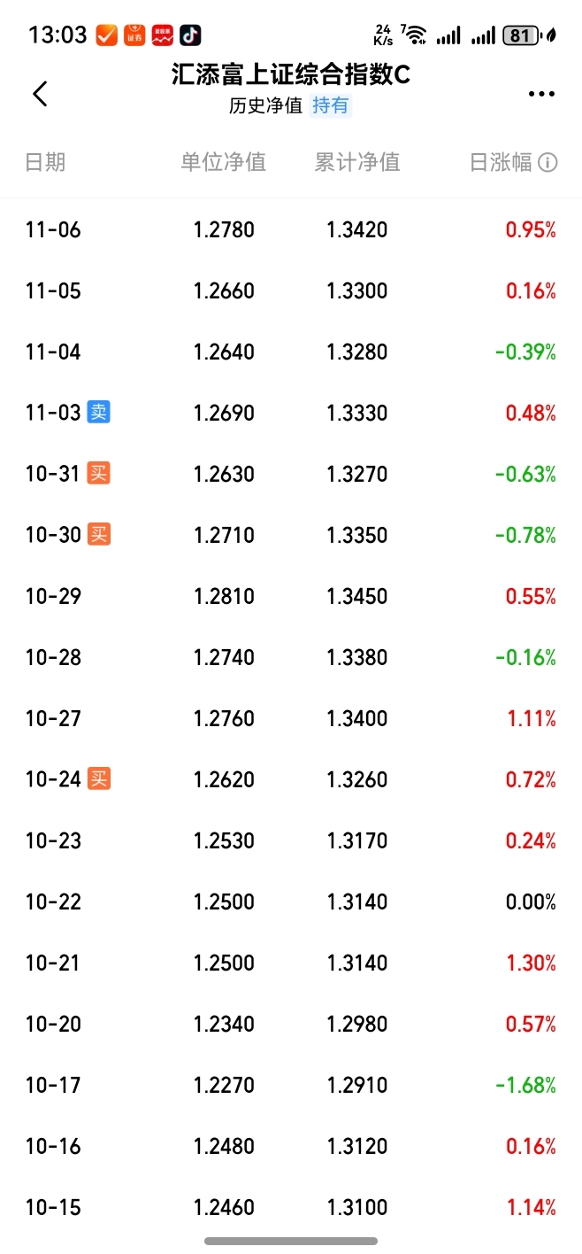582x1254 pixels.
Task: Tap the bottom home gesture bar
Action: click(291, 1241)
